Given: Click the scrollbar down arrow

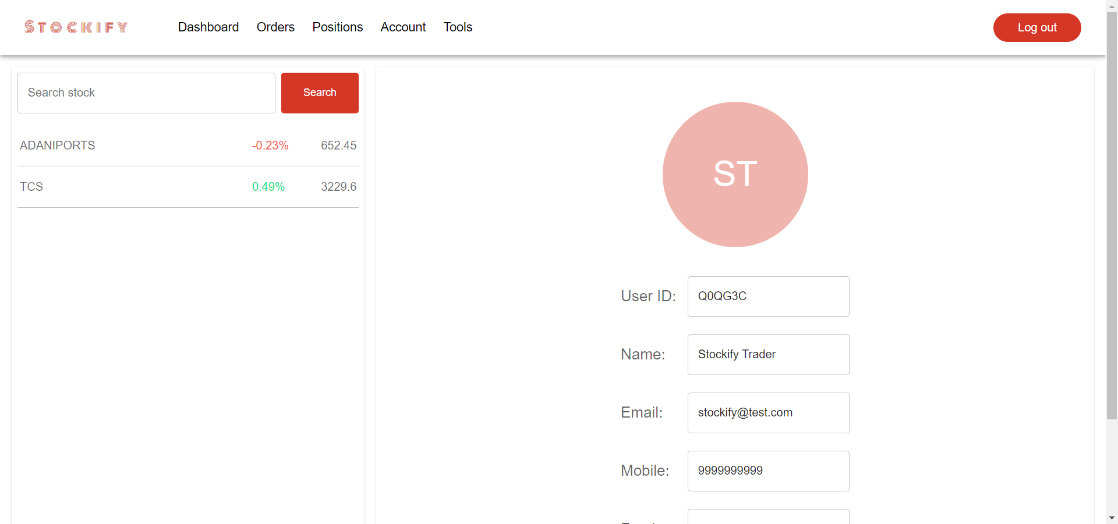Looking at the screenshot, I should click(1112, 518).
